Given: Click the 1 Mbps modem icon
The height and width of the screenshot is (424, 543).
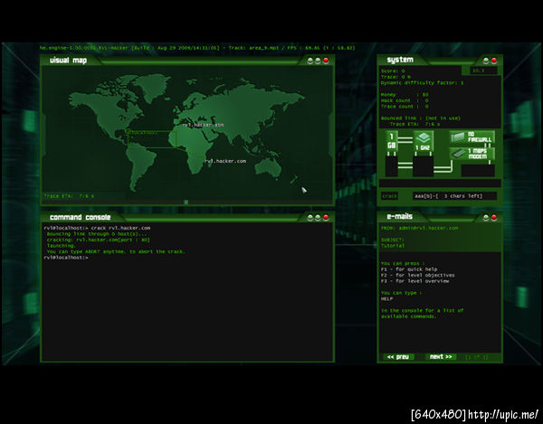Looking at the screenshot, I should coord(472,154).
